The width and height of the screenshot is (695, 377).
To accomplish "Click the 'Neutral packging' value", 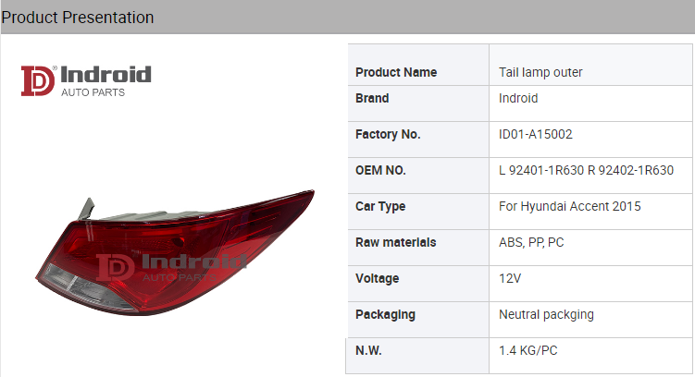I will [x=546, y=314].
